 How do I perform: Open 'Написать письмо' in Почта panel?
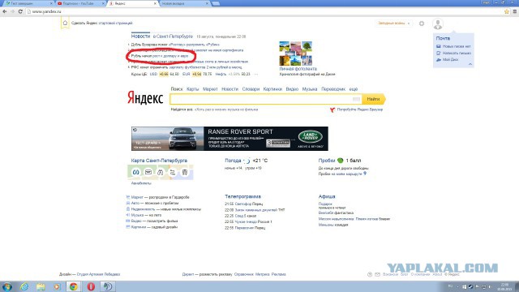coord(457,53)
